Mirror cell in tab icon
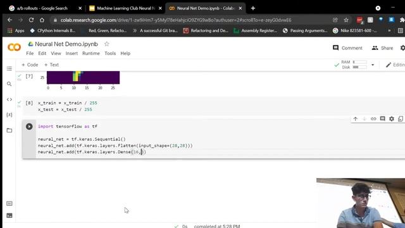The image size is (405, 228). (x=401, y=119)
